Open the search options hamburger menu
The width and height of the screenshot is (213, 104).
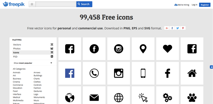(32, 4)
